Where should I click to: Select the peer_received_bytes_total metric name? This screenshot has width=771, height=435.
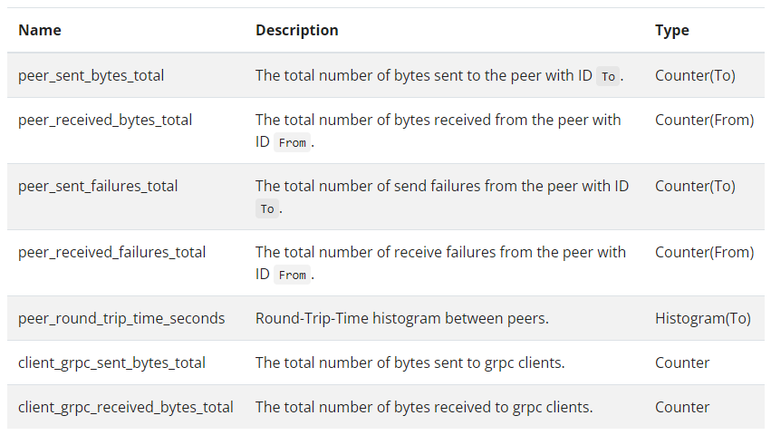[x=105, y=120]
